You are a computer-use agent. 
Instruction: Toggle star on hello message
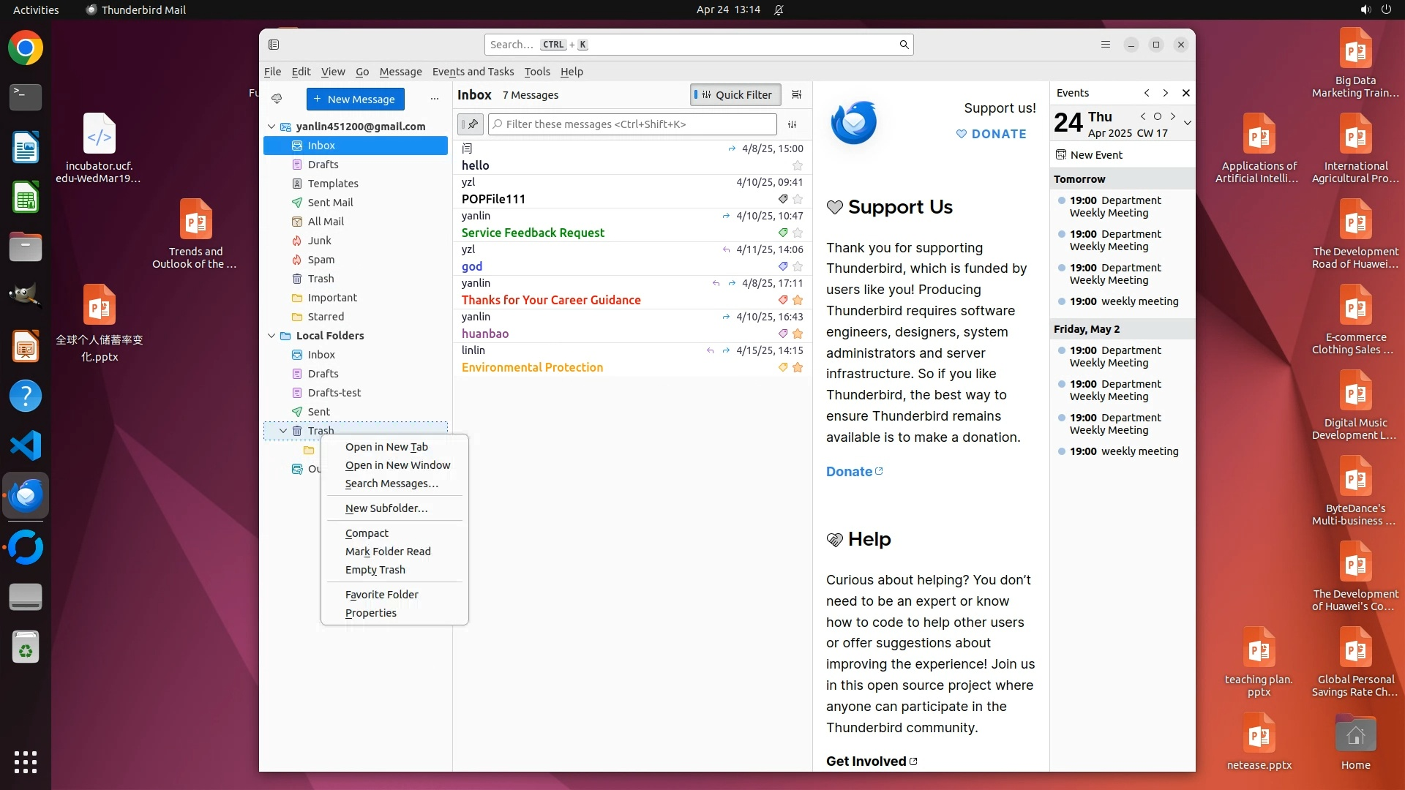[798, 165]
